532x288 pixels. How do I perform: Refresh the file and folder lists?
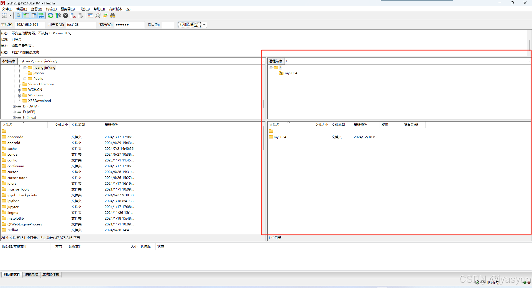[x=50, y=16]
